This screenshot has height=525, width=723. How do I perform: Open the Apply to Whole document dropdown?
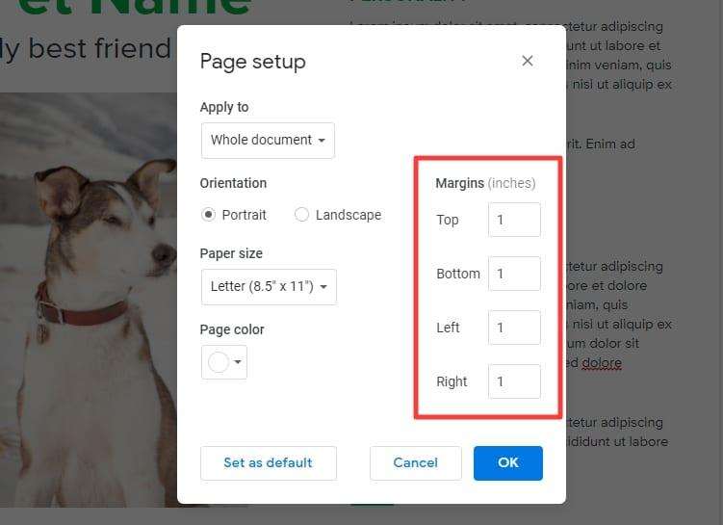click(268, 141)
